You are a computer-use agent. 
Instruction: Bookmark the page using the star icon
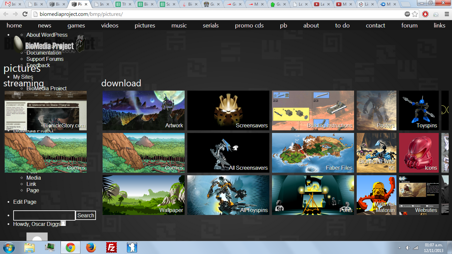pyautogui.click(x=415, y=14)
